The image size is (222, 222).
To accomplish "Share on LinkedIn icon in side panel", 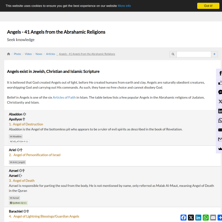I will (x=220, y=111).
